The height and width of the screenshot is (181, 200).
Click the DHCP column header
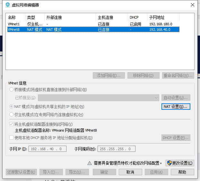(x=137, y=17)
